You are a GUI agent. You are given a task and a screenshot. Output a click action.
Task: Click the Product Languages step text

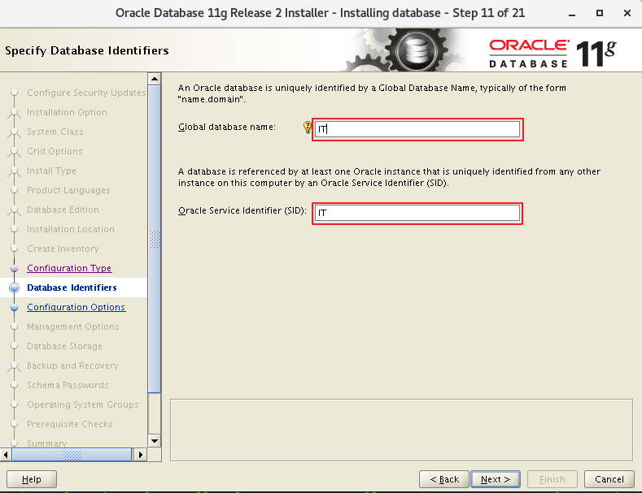tap(69, 190)
